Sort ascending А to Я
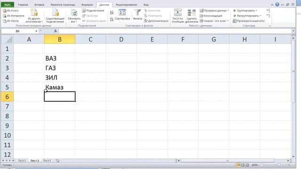The width and height of the screenshot is (301, 169). click(x=112, y=13)
